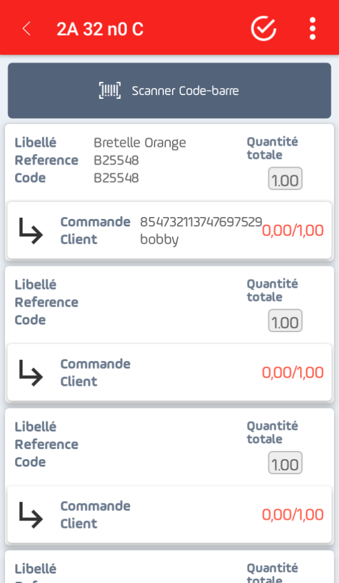Open order 854732113747697529 for client bobby
Image resolution: width=339 pixels, height=583 pixels.
click(169, 231)
